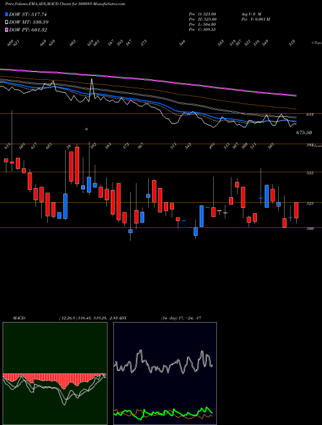Select the 'DOW MT: 530.59' legend text
Screen dimensions: 322x425
coord(29,23)
